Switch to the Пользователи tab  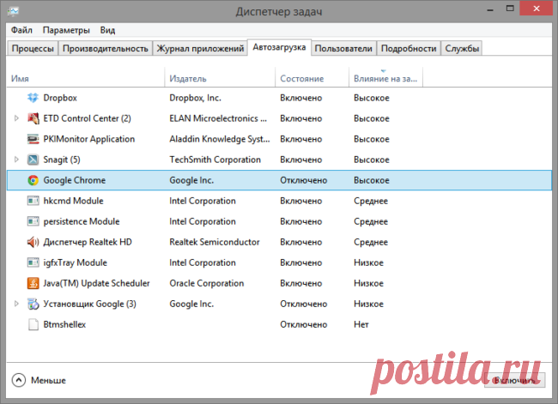pyautogui.click(x=343, y=48)
